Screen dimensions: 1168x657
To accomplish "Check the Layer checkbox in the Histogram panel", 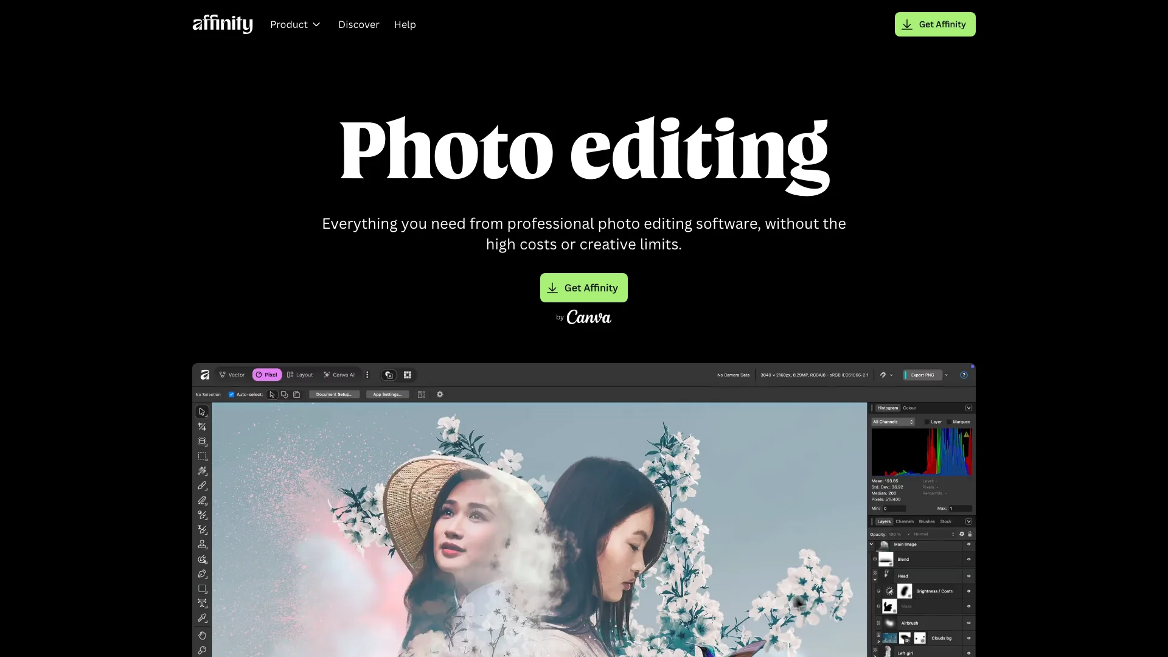I will click(927, 422).
